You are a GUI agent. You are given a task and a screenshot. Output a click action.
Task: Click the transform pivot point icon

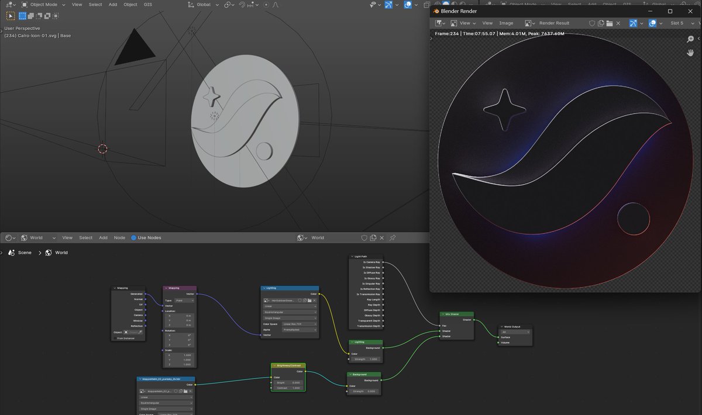tap(228, 5)
